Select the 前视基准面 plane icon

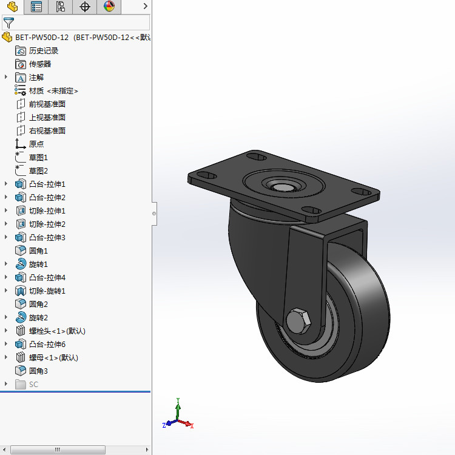point(21,104)
